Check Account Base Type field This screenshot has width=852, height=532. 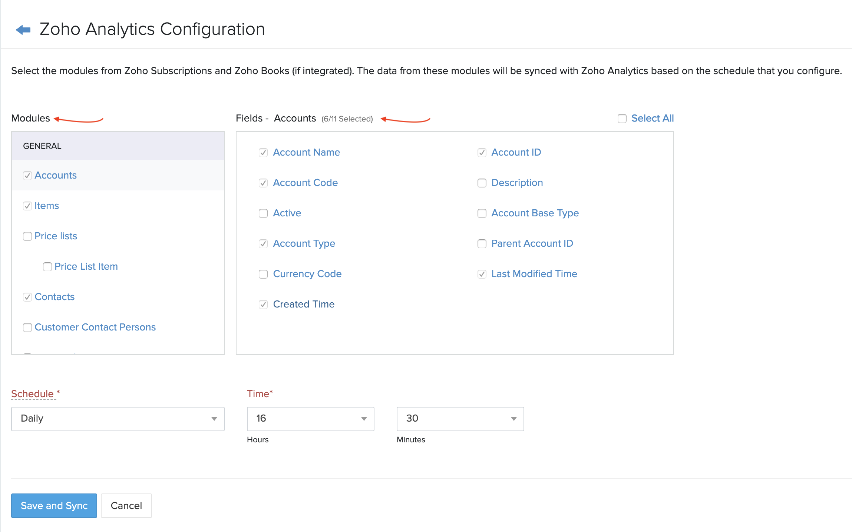[x=482, y=213]
